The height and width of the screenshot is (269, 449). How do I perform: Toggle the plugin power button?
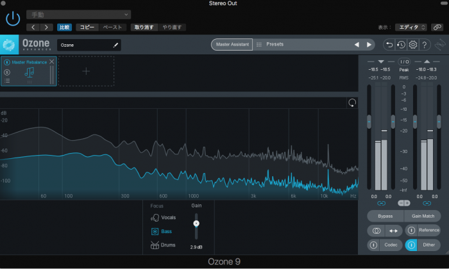[x=13, y=19]
